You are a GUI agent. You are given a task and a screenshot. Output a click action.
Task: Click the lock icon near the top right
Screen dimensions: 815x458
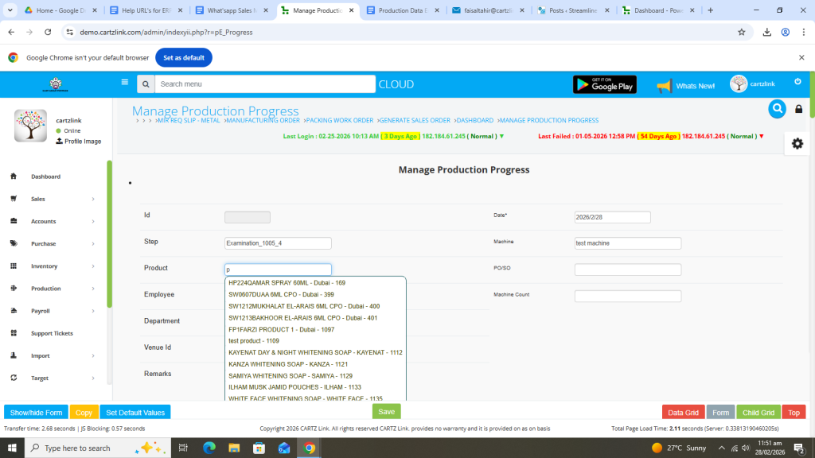[798, 109]
